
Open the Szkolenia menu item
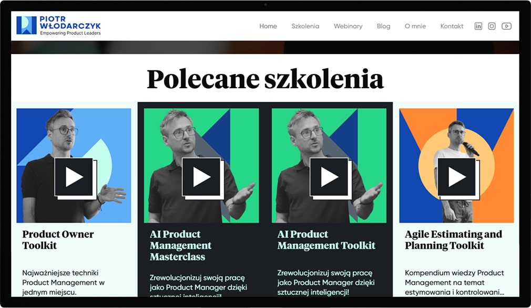305,26
